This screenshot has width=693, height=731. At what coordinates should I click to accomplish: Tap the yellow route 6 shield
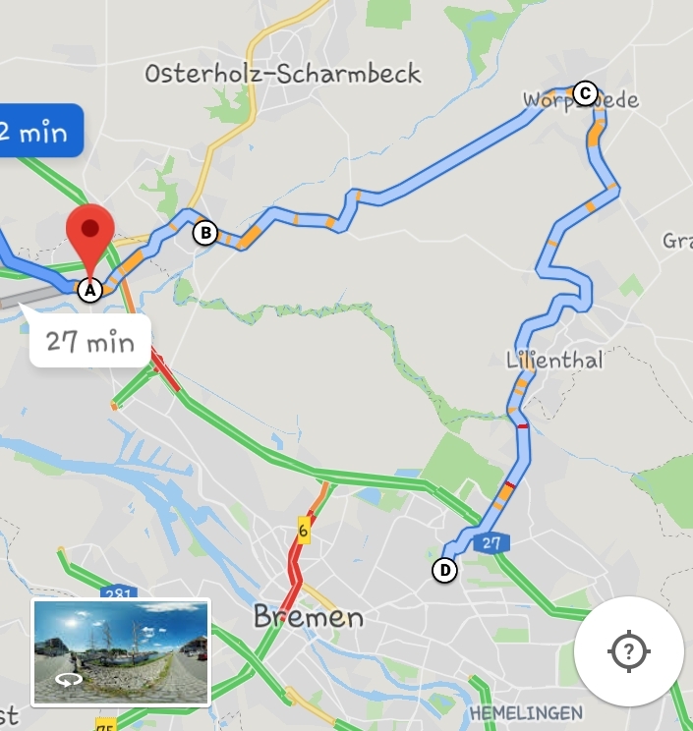(304, 531)
